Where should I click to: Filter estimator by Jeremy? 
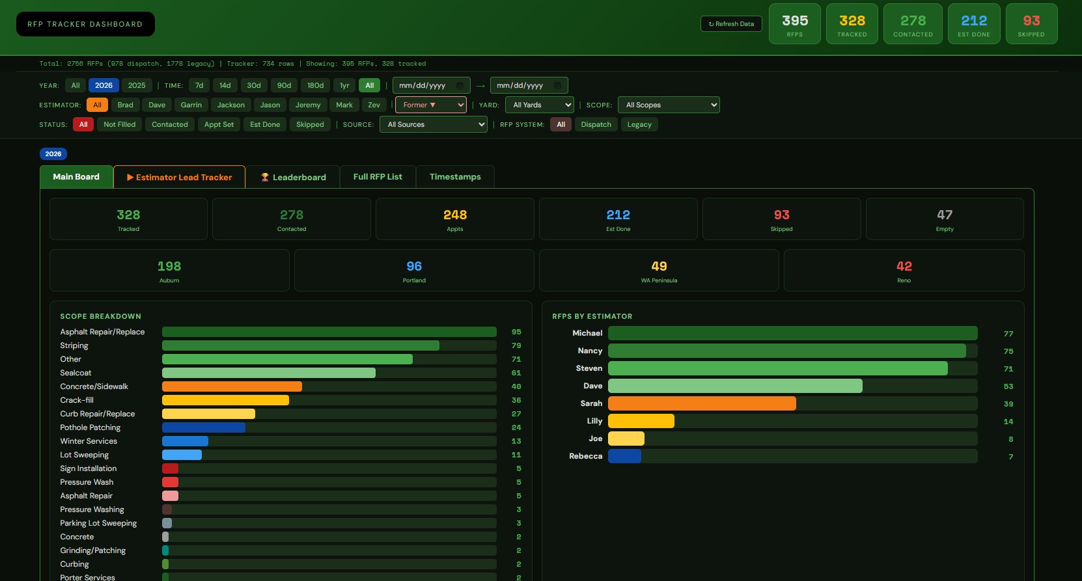[x=308, y=105]
